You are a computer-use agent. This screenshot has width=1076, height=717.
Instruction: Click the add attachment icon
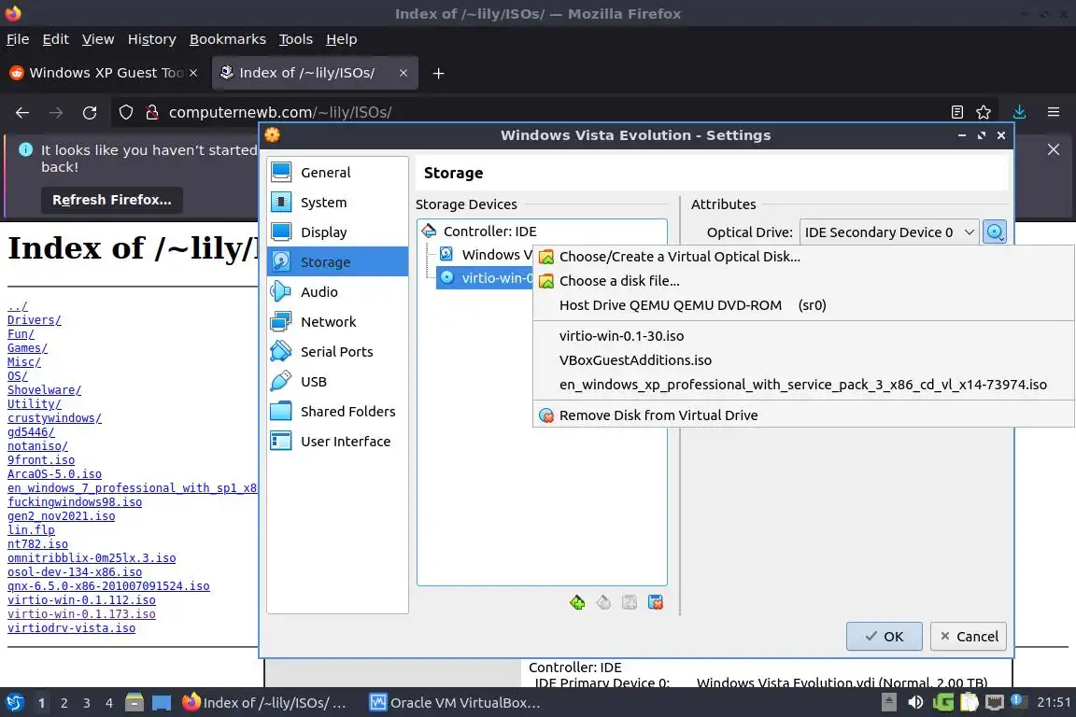point(630,602)
